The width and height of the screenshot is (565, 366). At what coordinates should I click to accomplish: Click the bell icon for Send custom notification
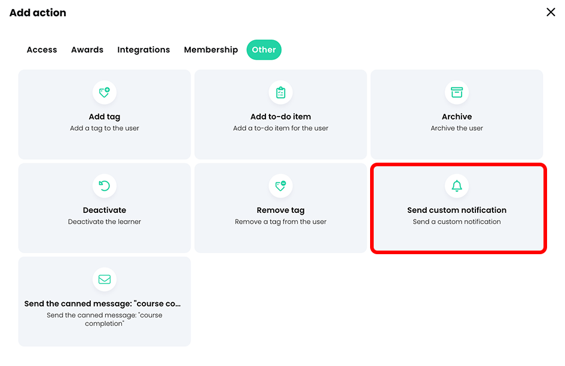pyautogui.click(x=457, y=186)
